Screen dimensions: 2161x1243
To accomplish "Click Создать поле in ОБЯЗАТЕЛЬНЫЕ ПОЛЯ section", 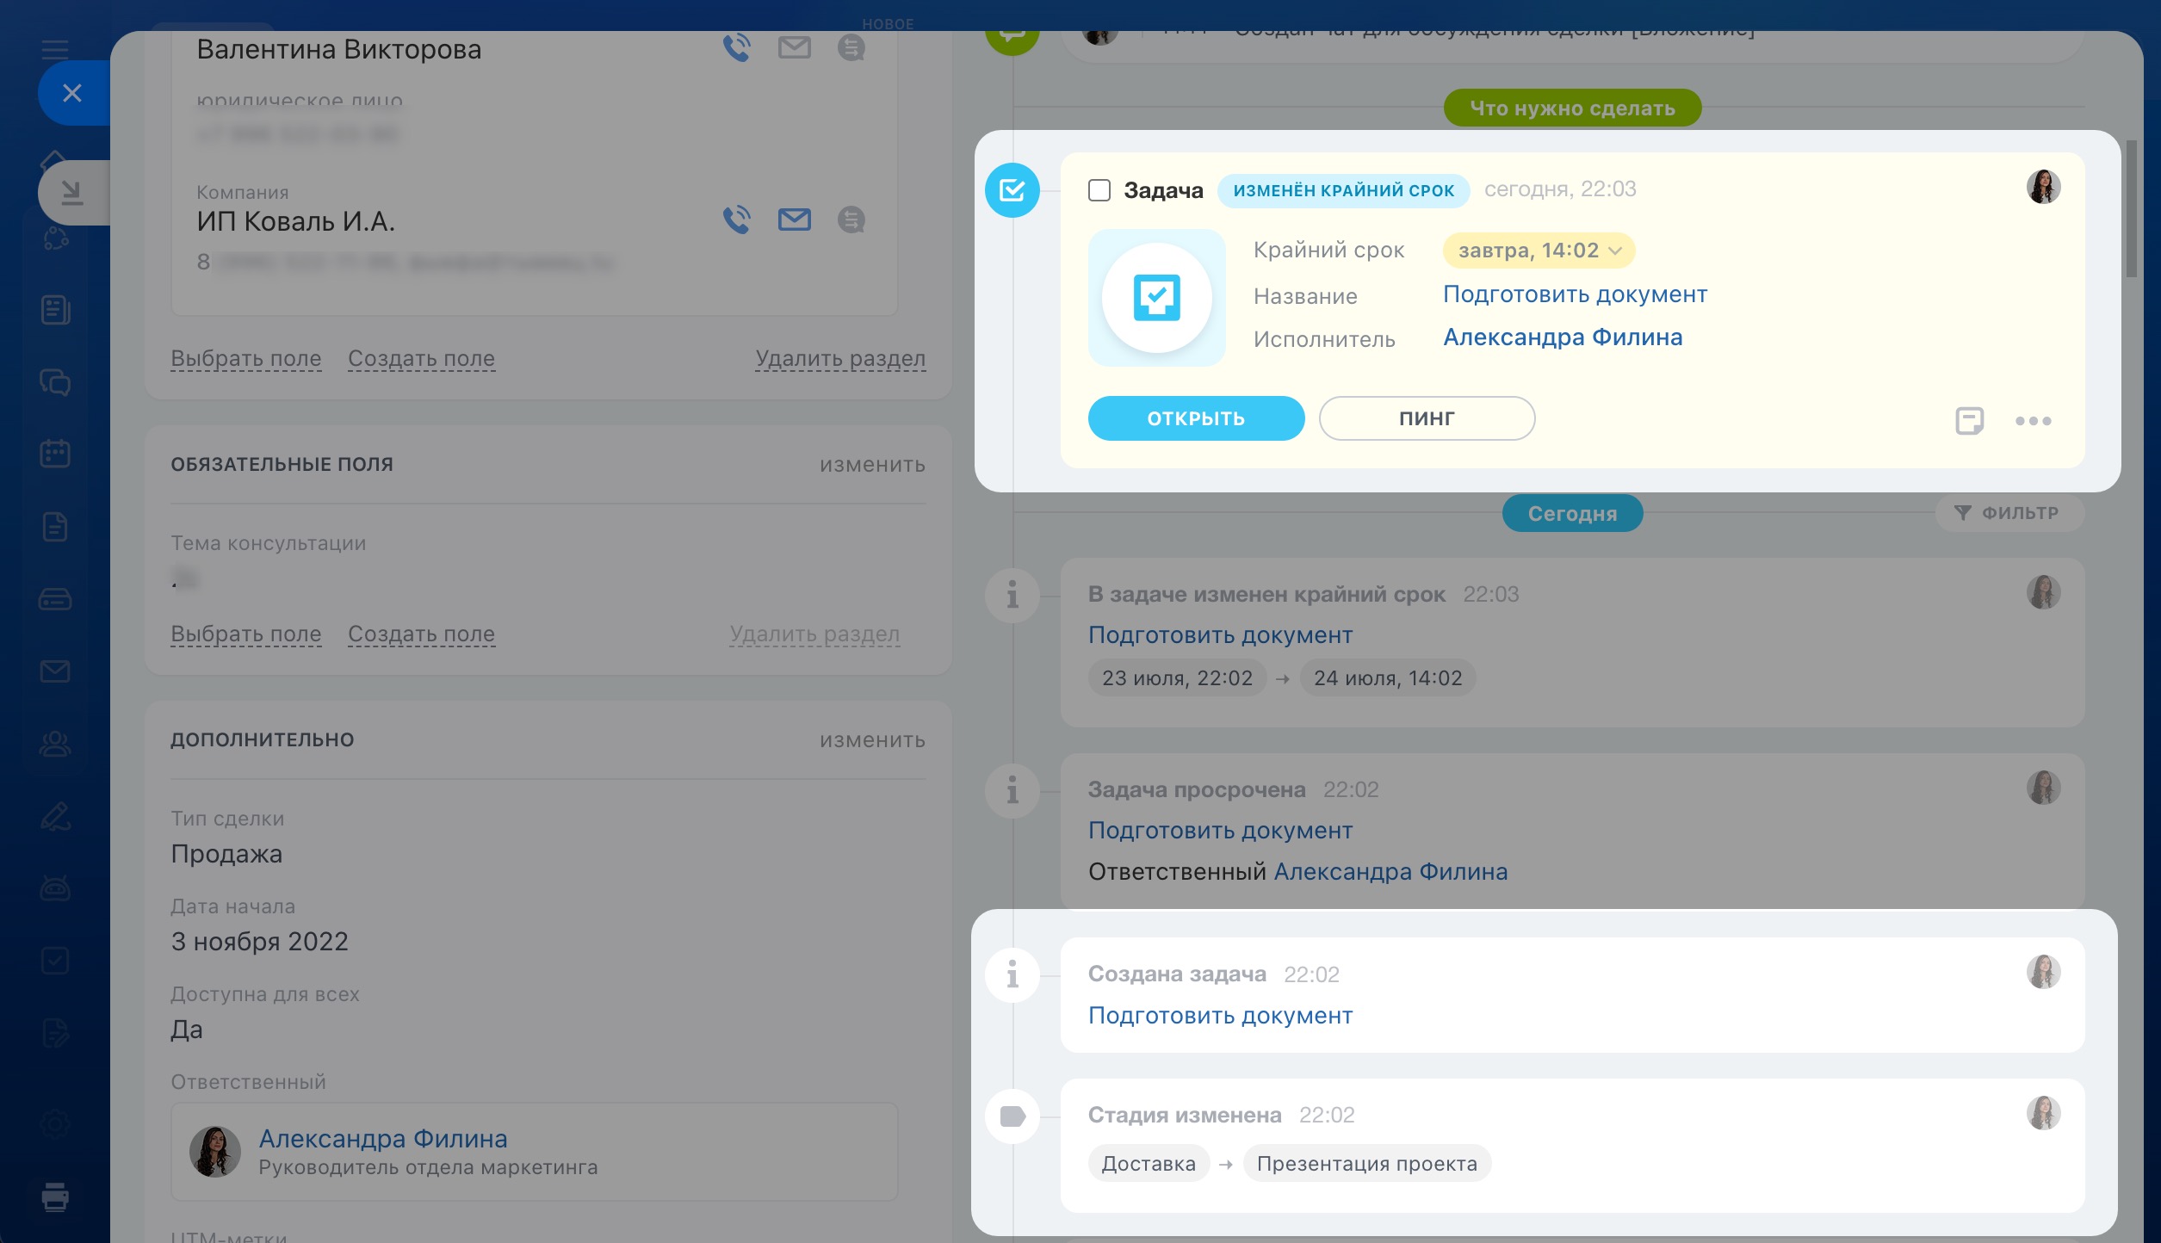I will [421, 634].
